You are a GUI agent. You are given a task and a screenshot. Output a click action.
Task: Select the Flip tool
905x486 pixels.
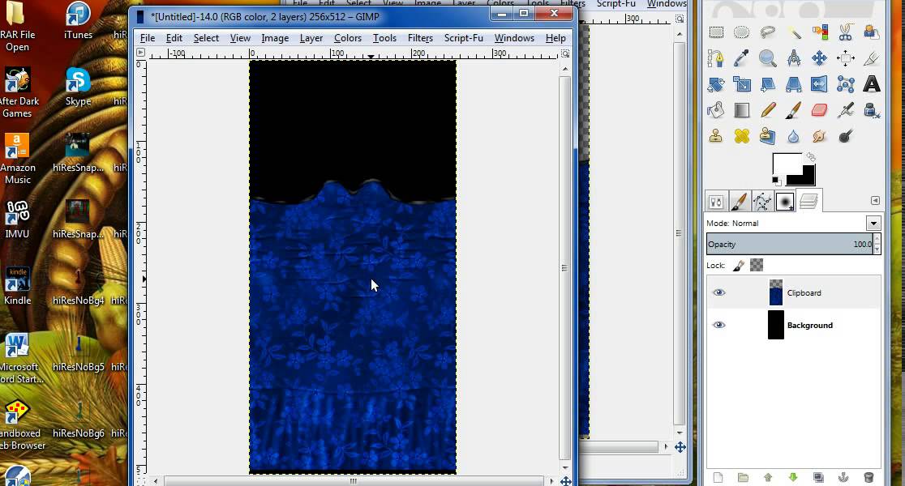pyautogui.click(x=820, y=84)
